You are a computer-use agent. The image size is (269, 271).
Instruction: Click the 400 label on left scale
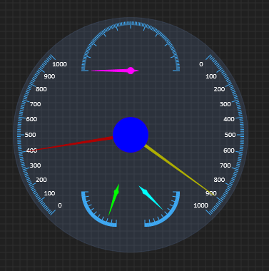pos(31,150)
